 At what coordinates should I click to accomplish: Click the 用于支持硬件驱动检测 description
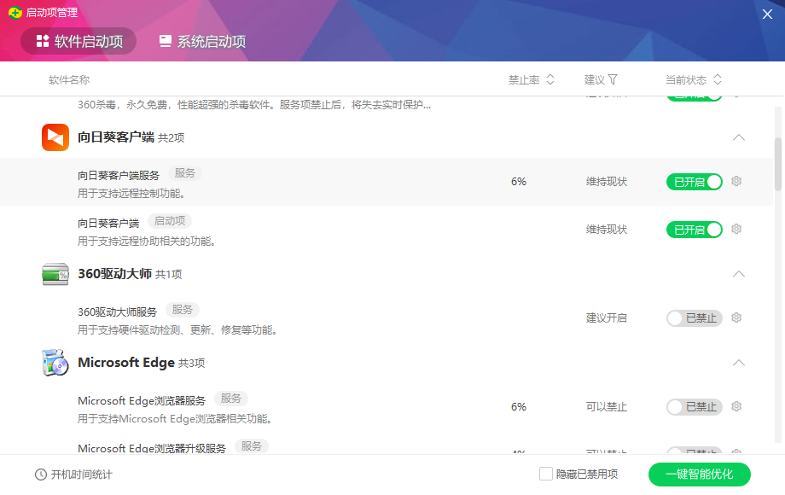177,329
